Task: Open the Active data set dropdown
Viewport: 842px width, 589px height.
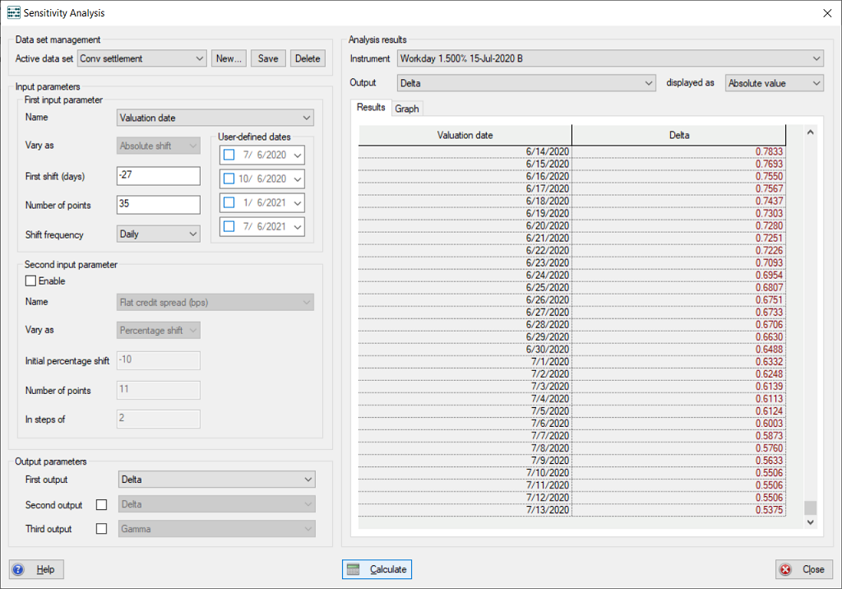Action: coord(141,58)
